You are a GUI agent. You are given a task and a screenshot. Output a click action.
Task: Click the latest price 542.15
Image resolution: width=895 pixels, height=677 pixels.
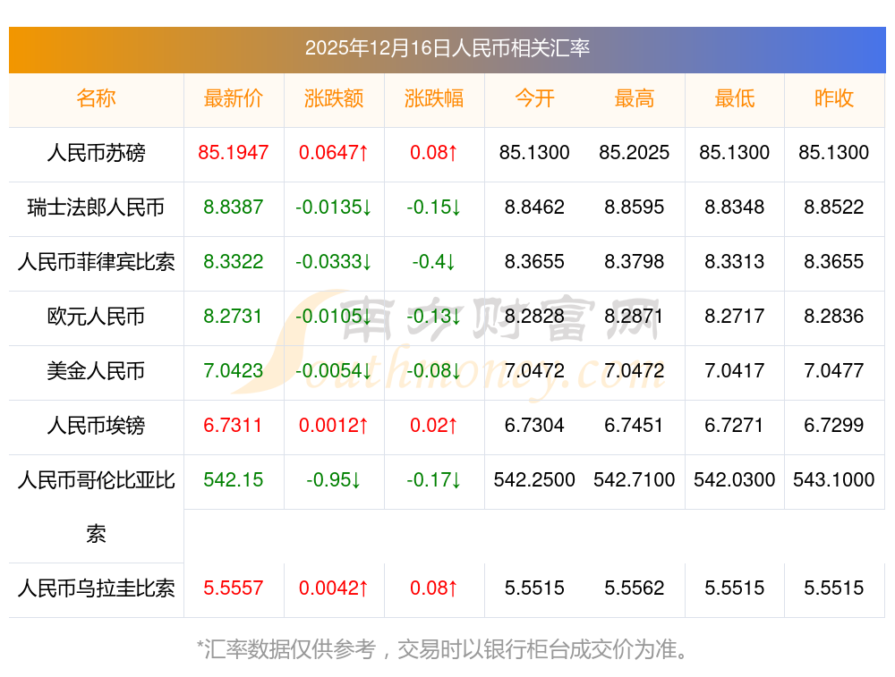[x=234, y=479]
